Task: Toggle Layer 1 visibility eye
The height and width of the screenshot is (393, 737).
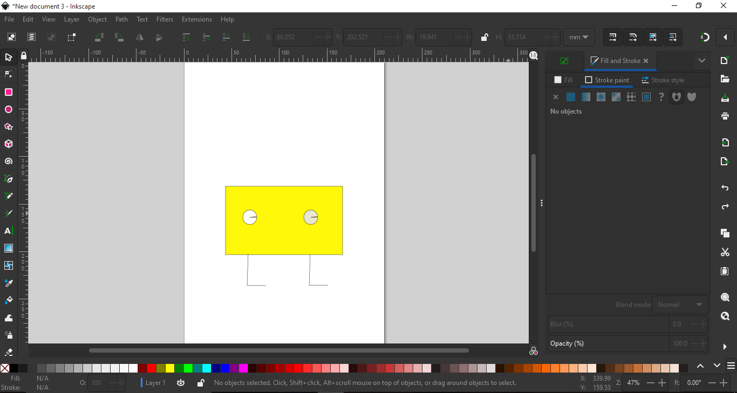Action: coord(181,383)
